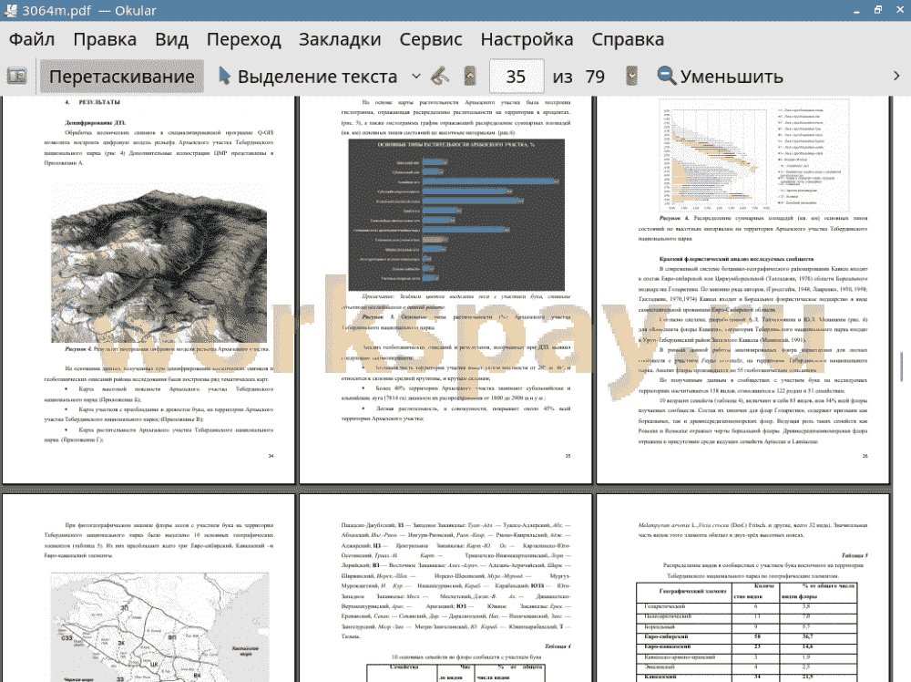The width and height of the screenshot is (911, 682).
Task: Go to previous page icon
Action: (x=470, y=77)
